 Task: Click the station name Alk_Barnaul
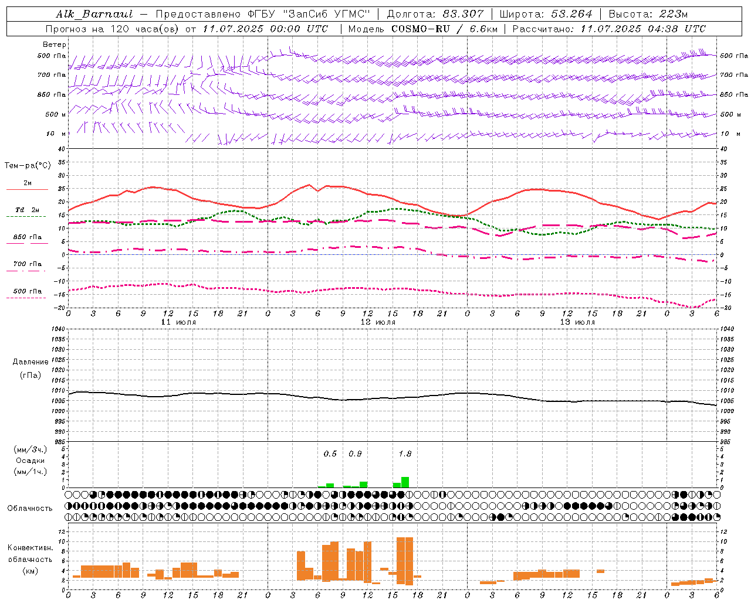click(94, 14)
